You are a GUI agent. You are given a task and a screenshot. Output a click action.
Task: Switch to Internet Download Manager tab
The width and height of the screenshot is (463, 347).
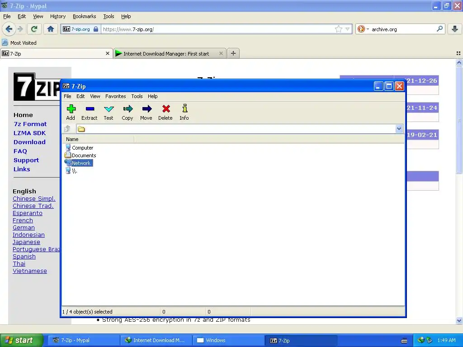166,53
